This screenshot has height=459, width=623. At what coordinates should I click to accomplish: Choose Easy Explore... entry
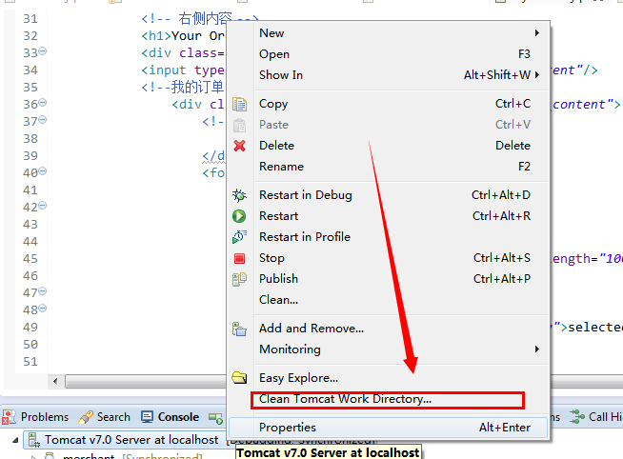pyautogui.click(x=400, y=378)
